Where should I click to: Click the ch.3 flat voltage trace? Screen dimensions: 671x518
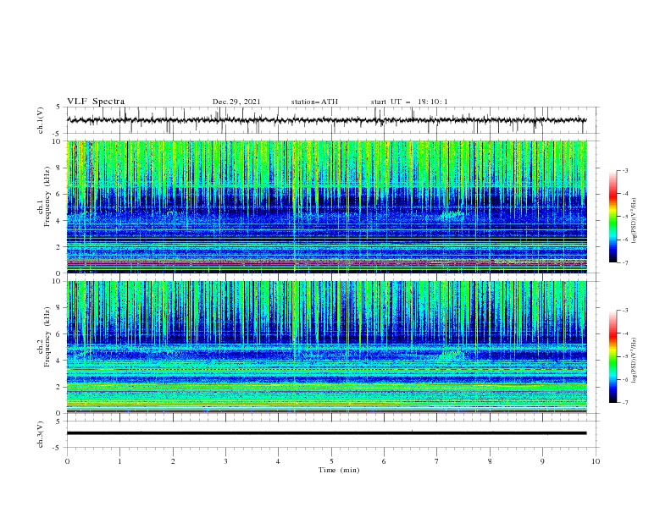pos(326,433)
